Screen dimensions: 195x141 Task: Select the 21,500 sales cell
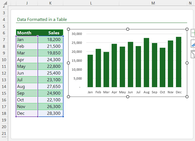pyautogui.click(x=50, y=46)
